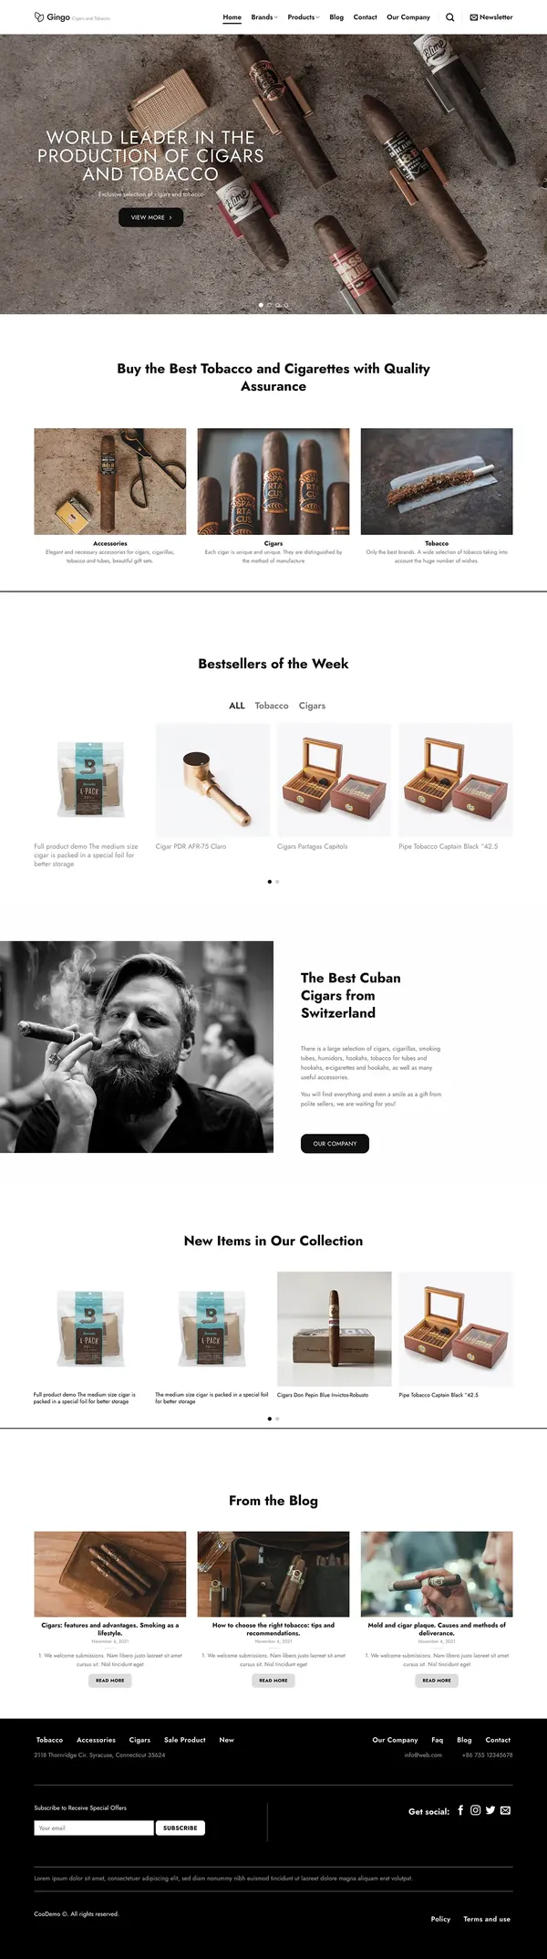Click the OUR COMPANY button

[x=335, y=1143]
